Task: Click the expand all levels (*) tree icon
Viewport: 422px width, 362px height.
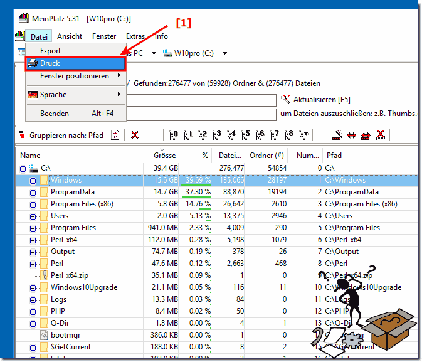Action: click(x=303, y=135)
